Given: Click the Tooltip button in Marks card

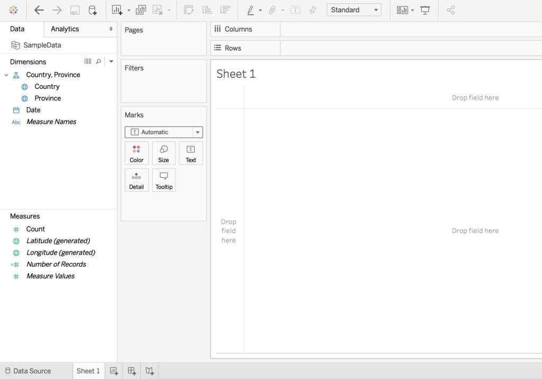Looking at the screenshot, I should coord(164,181).
